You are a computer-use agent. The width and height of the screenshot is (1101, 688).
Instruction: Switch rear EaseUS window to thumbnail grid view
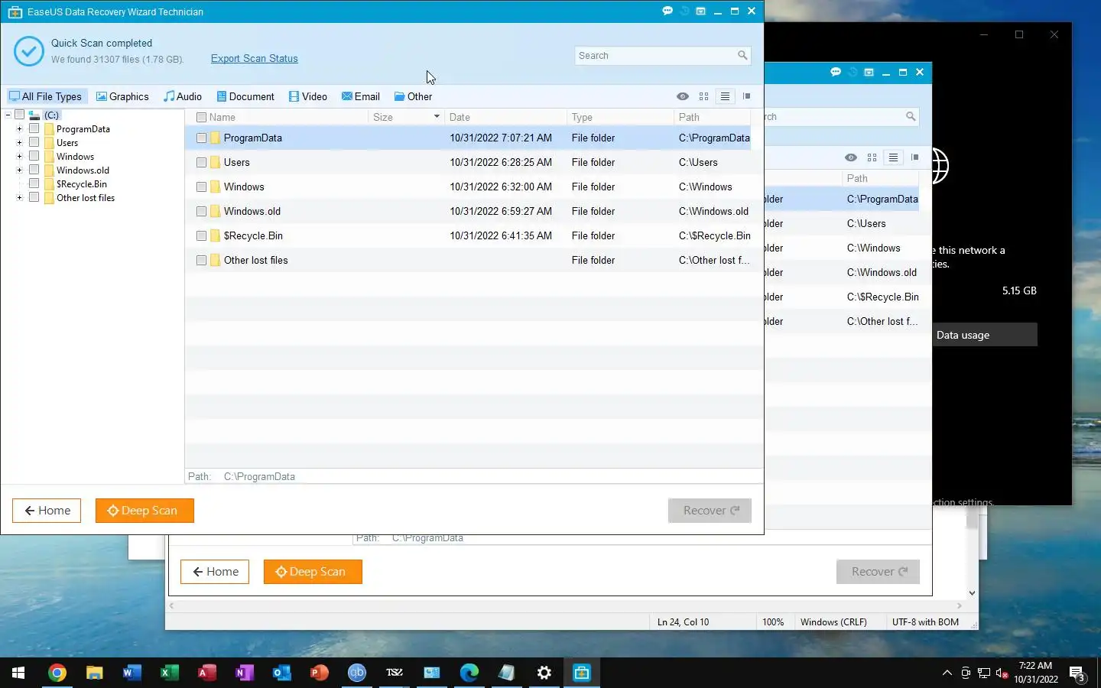pyautogui.click(x=872, y=157)
